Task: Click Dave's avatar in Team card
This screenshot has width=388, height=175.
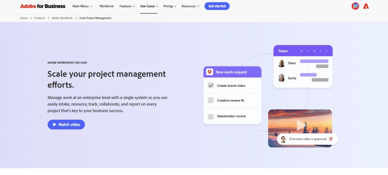Action: click(281, 63)
